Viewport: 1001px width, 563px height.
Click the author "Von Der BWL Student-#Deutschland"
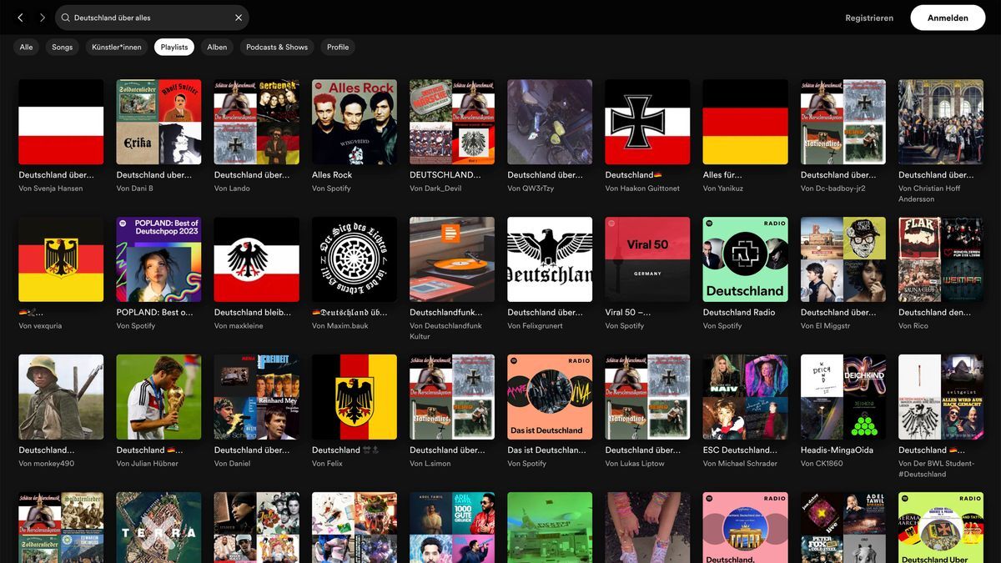[x=937, y=469]
